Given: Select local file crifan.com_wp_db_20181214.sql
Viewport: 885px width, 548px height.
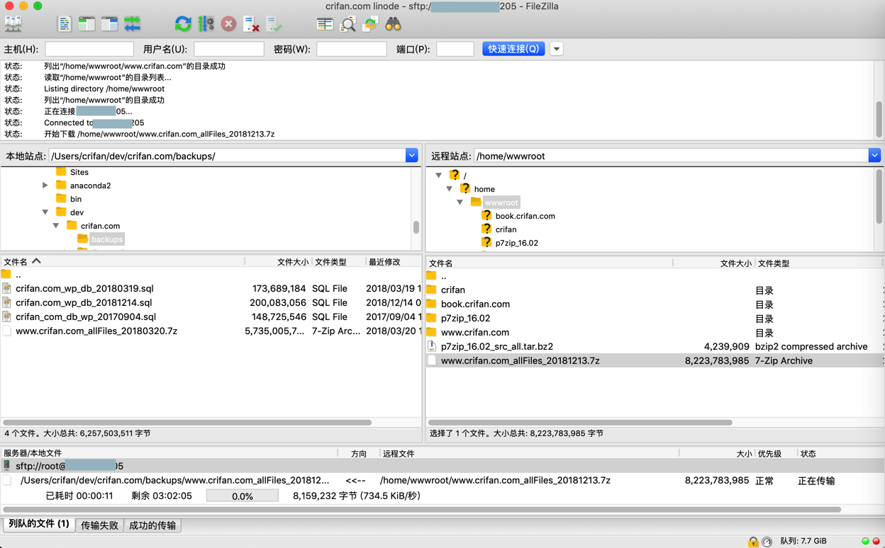Looking at the screenshot, I should 211,302.
